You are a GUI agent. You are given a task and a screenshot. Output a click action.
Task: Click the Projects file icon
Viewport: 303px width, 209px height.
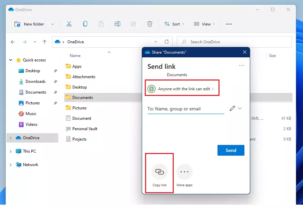click(x=68, y=139)
